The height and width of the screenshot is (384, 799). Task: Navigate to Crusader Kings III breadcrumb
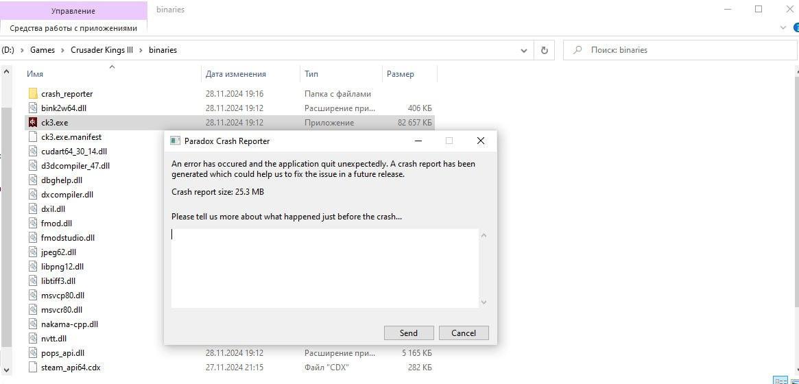102,50
